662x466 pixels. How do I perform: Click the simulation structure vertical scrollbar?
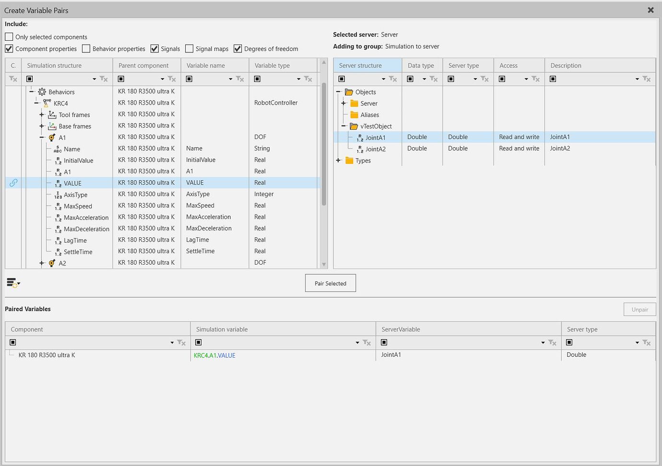pos(324,144)
